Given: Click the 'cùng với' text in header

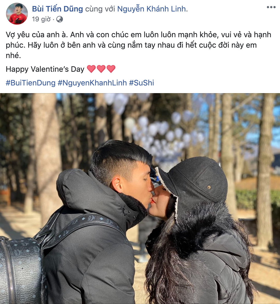Looking at the screenshot, I should pos(100,9).
